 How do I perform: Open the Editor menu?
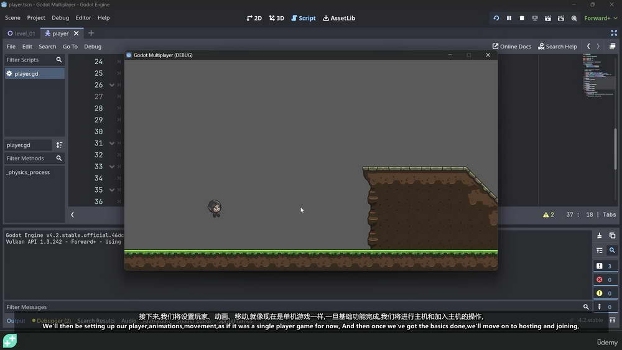83,18
